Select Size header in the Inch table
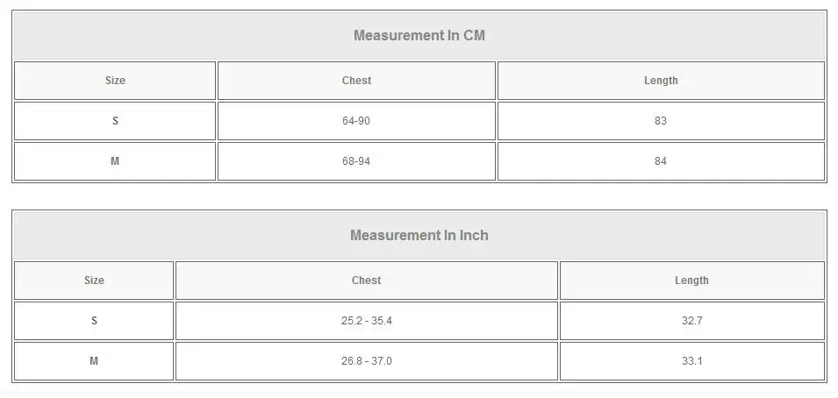The width and height of the screenshot is (838, 398). 94,281
